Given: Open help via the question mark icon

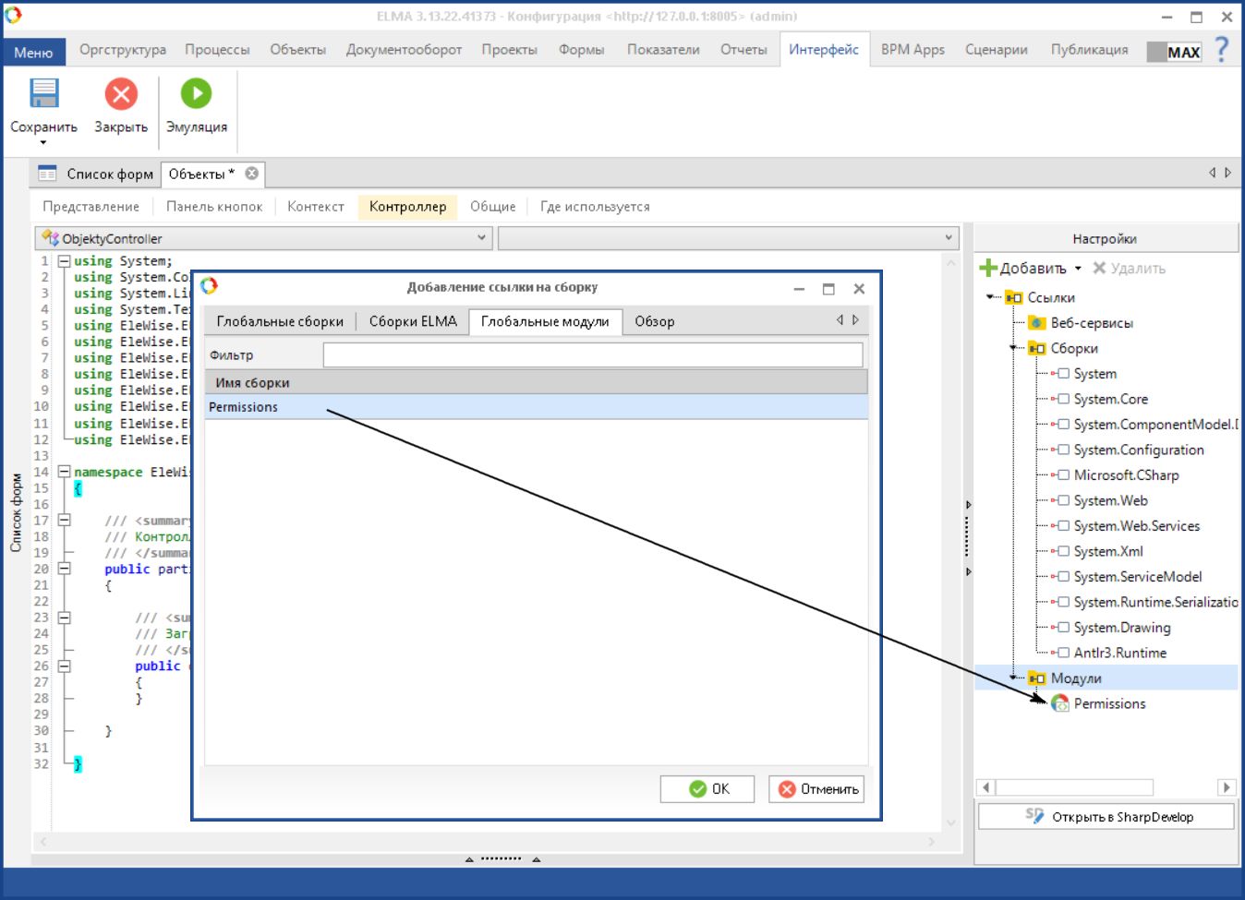Looking at the screenshot, I should (1222, 49).
